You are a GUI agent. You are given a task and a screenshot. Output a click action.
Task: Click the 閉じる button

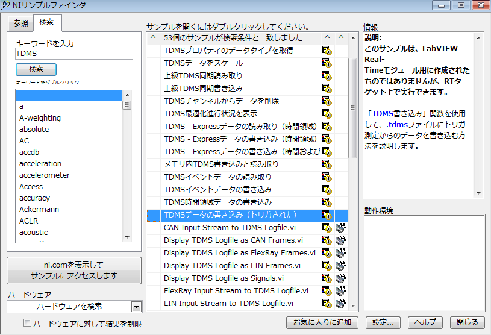tap(467, 322)
